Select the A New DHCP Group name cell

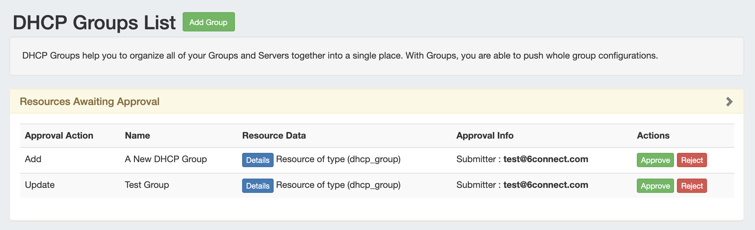coord(166,159)
